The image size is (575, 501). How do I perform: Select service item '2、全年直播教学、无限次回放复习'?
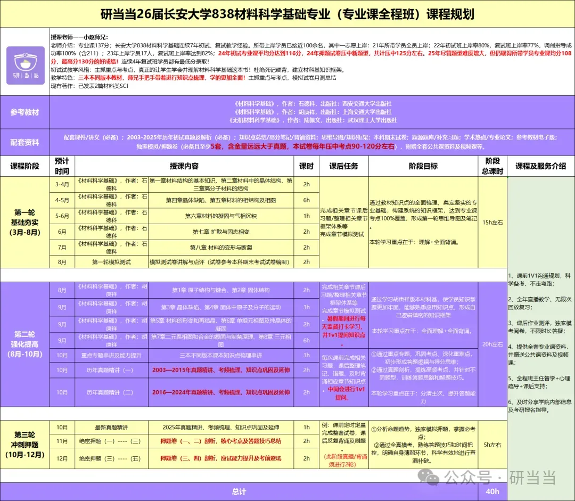coord(539,303)
